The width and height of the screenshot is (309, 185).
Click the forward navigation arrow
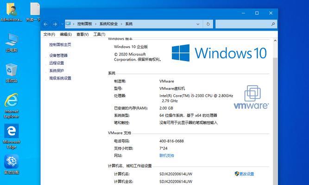pos(55,24)
